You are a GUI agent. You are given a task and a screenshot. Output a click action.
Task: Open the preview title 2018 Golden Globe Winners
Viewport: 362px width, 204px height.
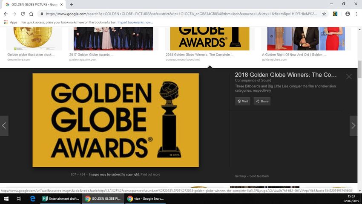286,75
